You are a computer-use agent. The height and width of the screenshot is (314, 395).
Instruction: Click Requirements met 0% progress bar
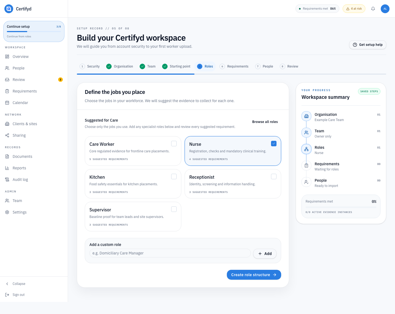coord(341,207)
